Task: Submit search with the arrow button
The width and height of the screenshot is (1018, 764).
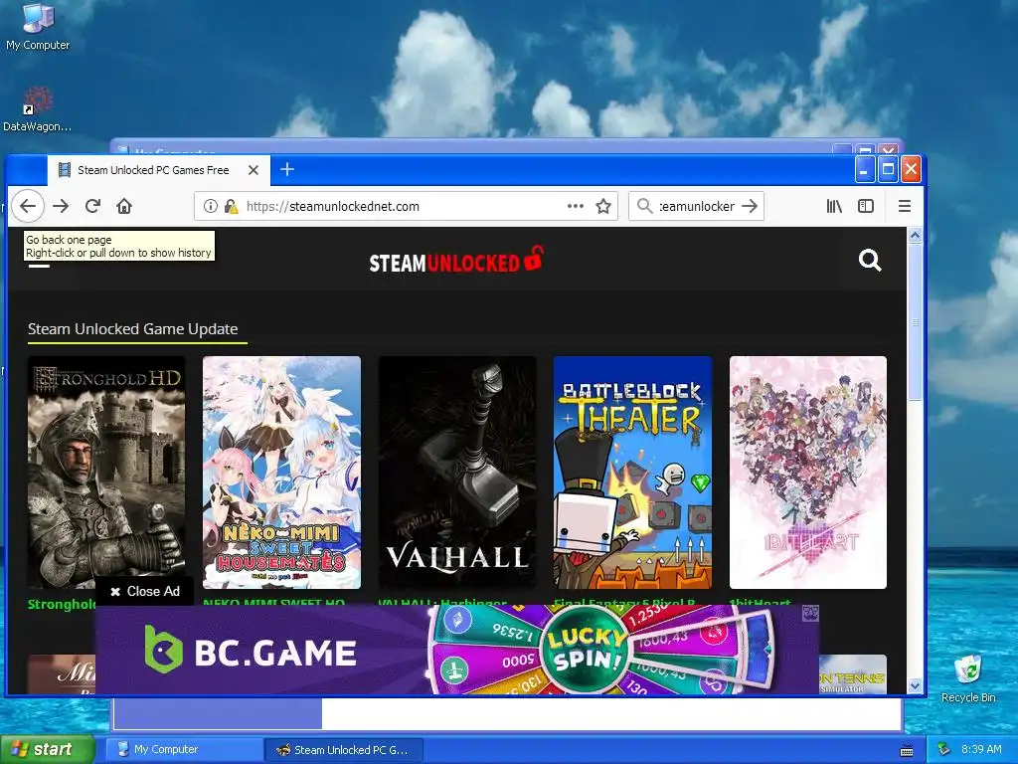Action: (750, 206)
